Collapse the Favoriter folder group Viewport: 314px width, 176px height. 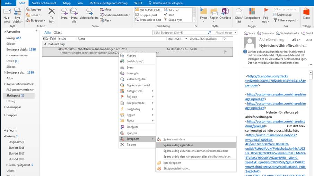(x=4, y=32)
